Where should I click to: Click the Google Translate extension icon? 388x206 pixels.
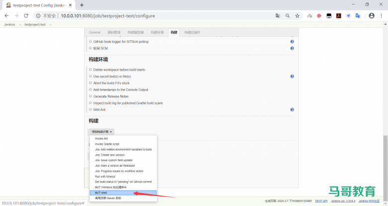(358, 15)
